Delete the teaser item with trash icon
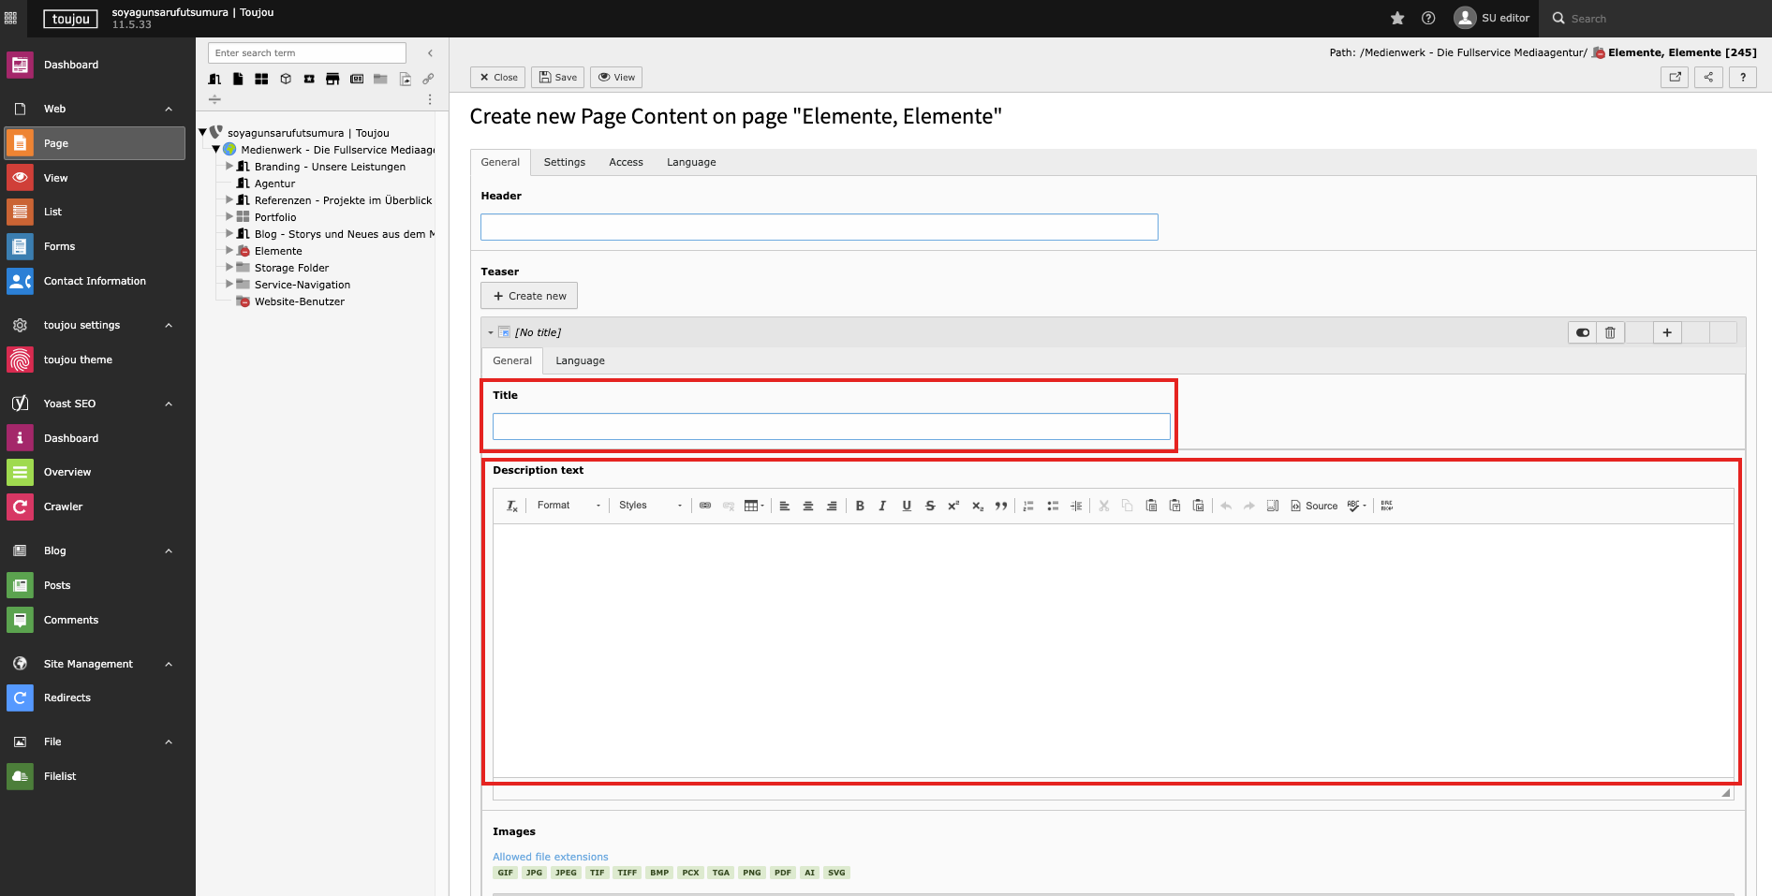This screenshot has width=1772, height=896. [x=1610, y=332]
